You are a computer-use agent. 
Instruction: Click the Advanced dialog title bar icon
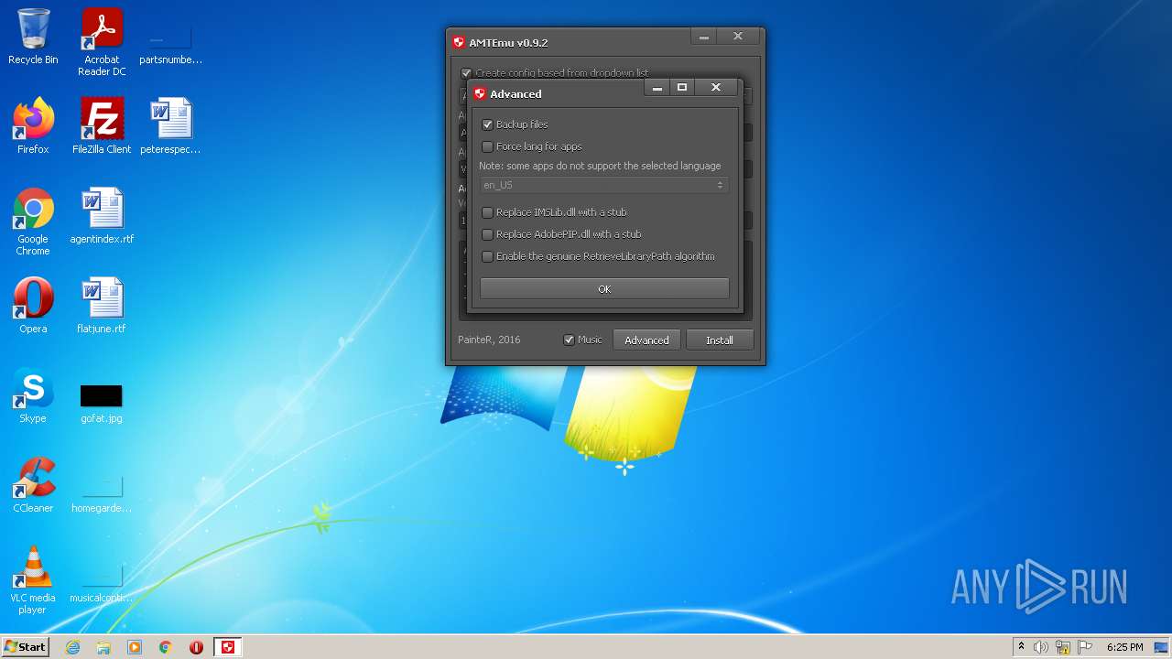[479, 93]
